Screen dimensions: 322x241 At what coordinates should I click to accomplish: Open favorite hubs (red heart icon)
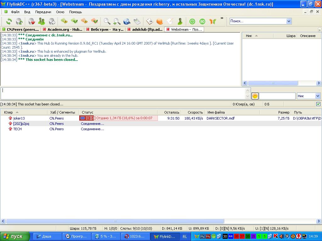coord(31,21)
